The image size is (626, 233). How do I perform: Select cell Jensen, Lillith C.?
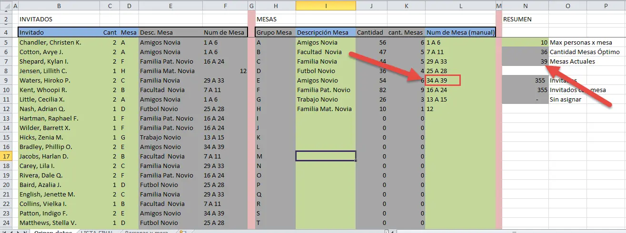59,71
